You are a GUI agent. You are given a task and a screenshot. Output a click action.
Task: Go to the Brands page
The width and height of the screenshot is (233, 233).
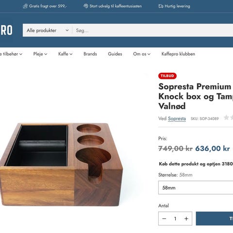click(90, 54)
